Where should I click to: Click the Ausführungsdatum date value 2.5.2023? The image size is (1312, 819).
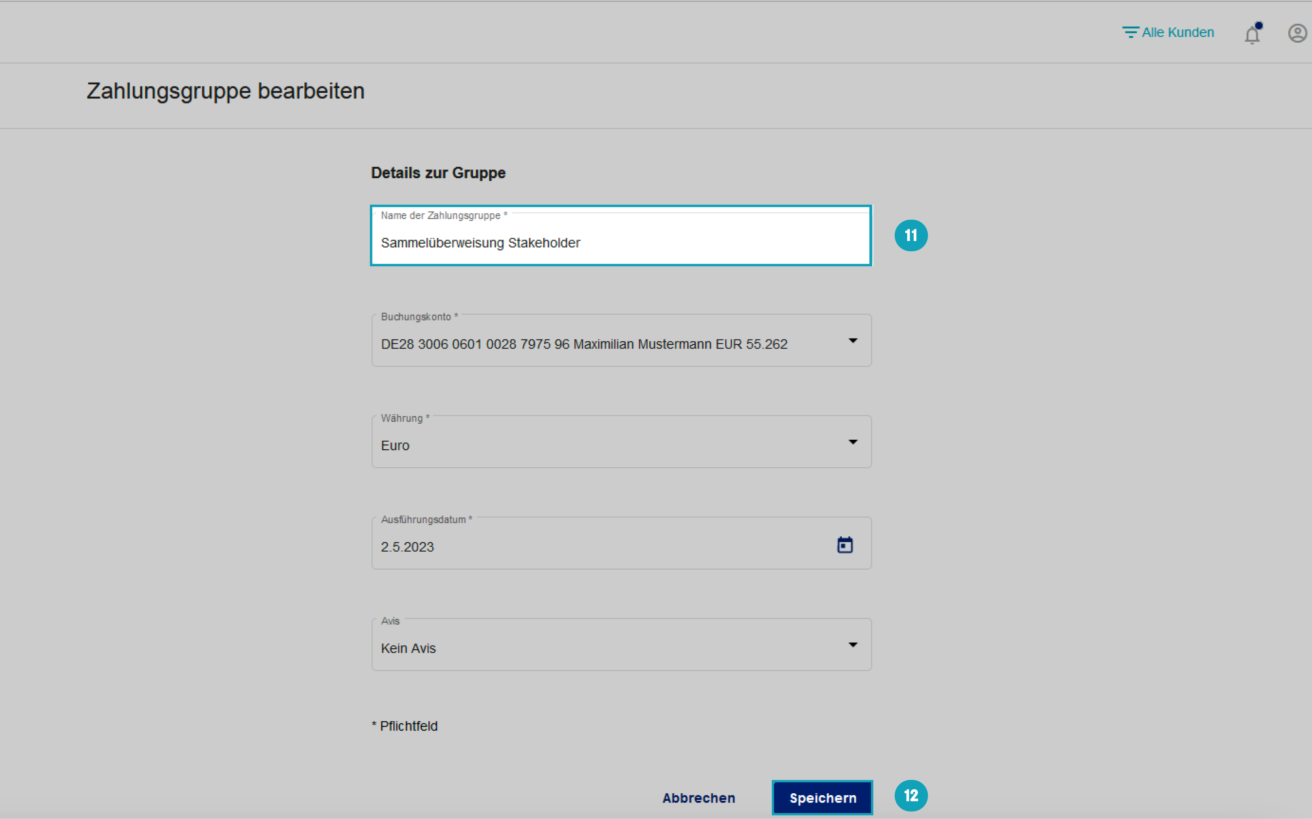(407, 547)
